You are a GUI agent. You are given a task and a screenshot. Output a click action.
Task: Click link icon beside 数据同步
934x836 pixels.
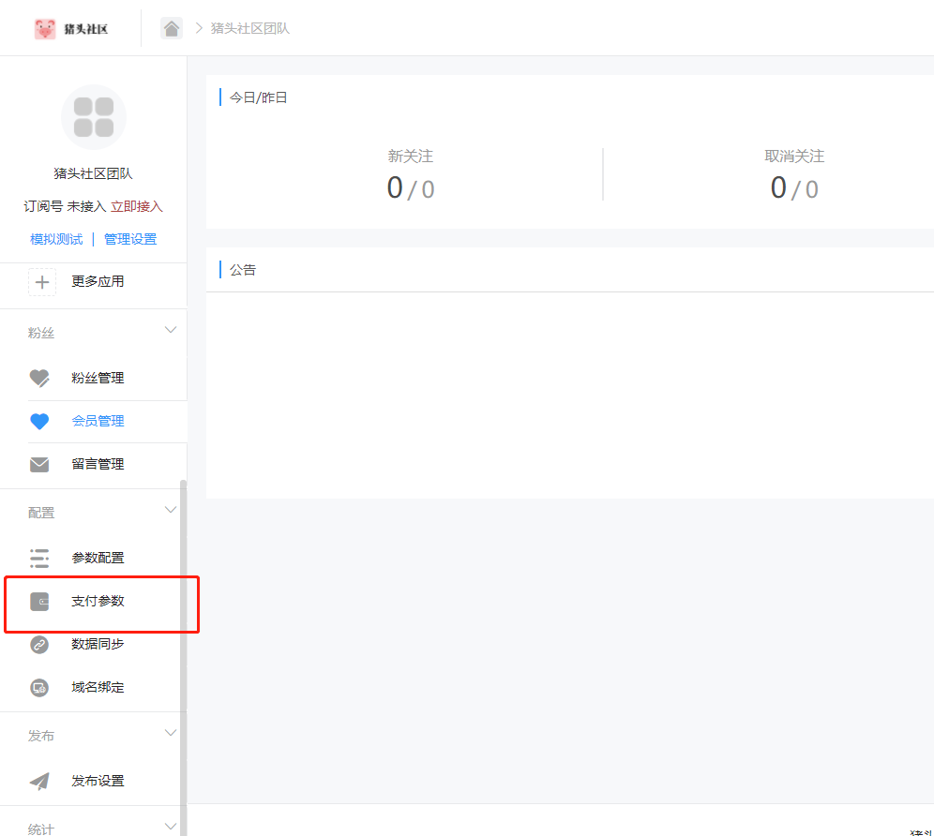click(39, 644)
